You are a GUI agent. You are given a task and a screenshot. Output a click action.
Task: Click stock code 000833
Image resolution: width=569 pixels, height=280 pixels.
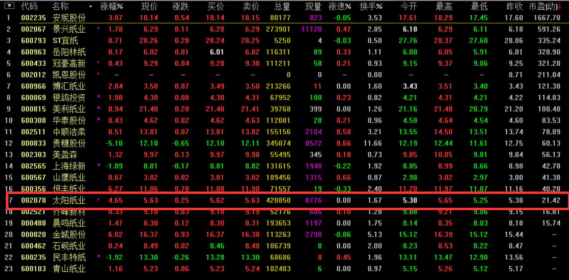pos(34,143)
